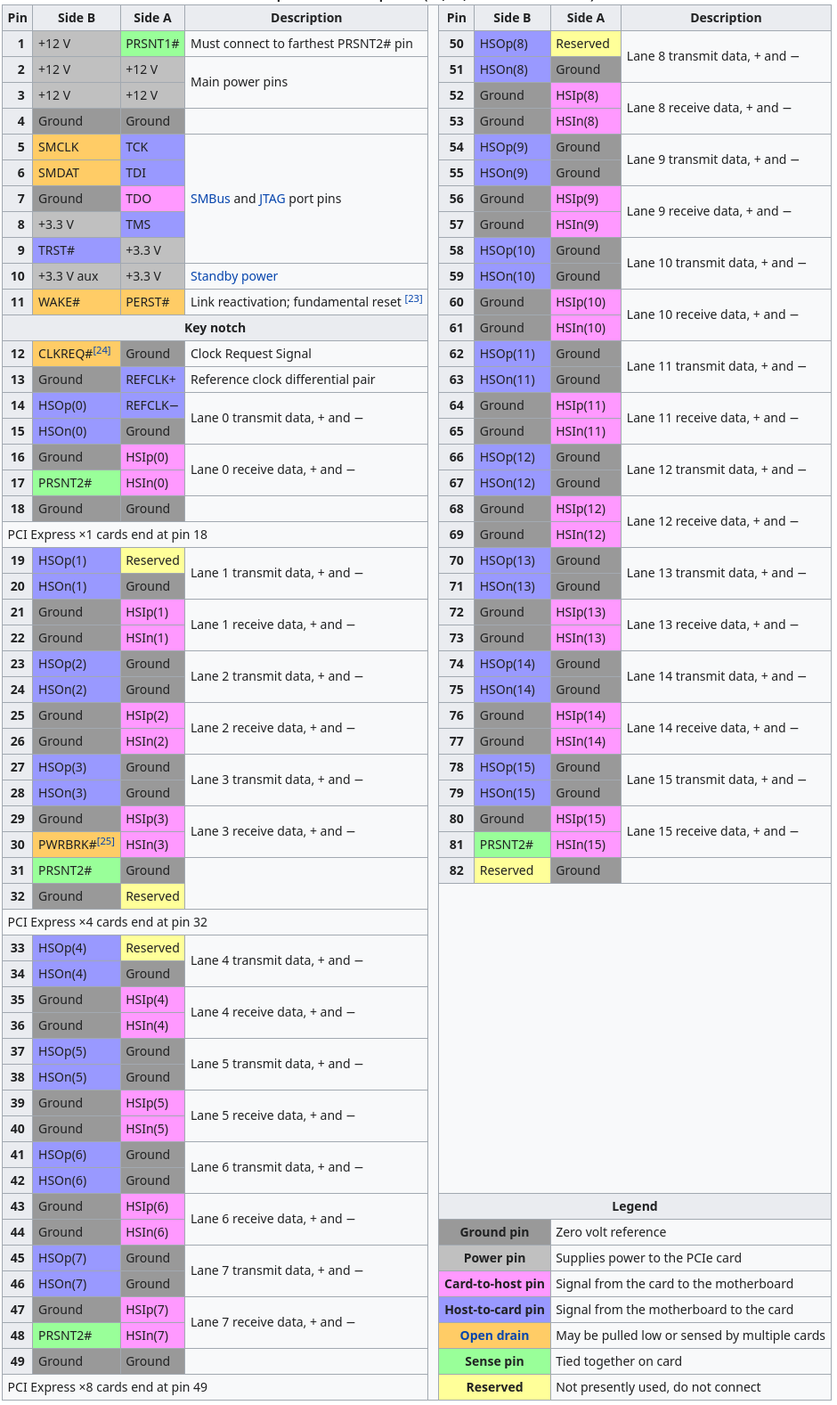The height and width of the screenshot is (1405, 837).
Task: Select PRSNT2# in the pin 17 row
Action: click(76, 483)
